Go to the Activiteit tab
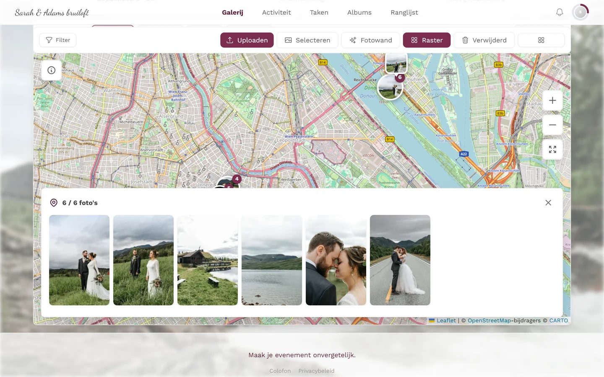This screenshot has width=604, height=377. (276, 13)
